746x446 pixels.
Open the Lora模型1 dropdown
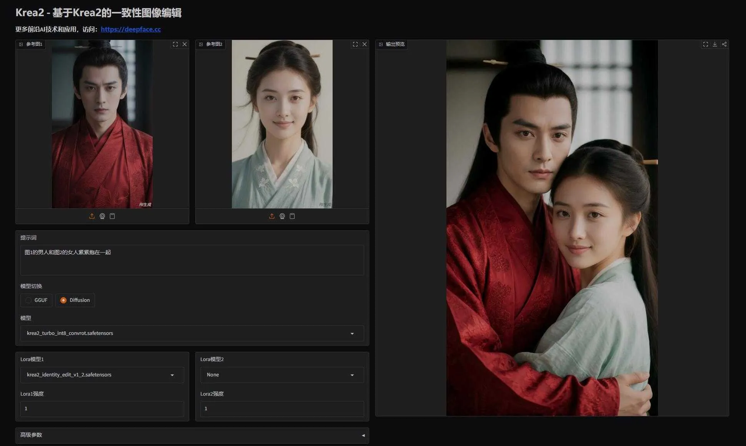click(102, 375)
